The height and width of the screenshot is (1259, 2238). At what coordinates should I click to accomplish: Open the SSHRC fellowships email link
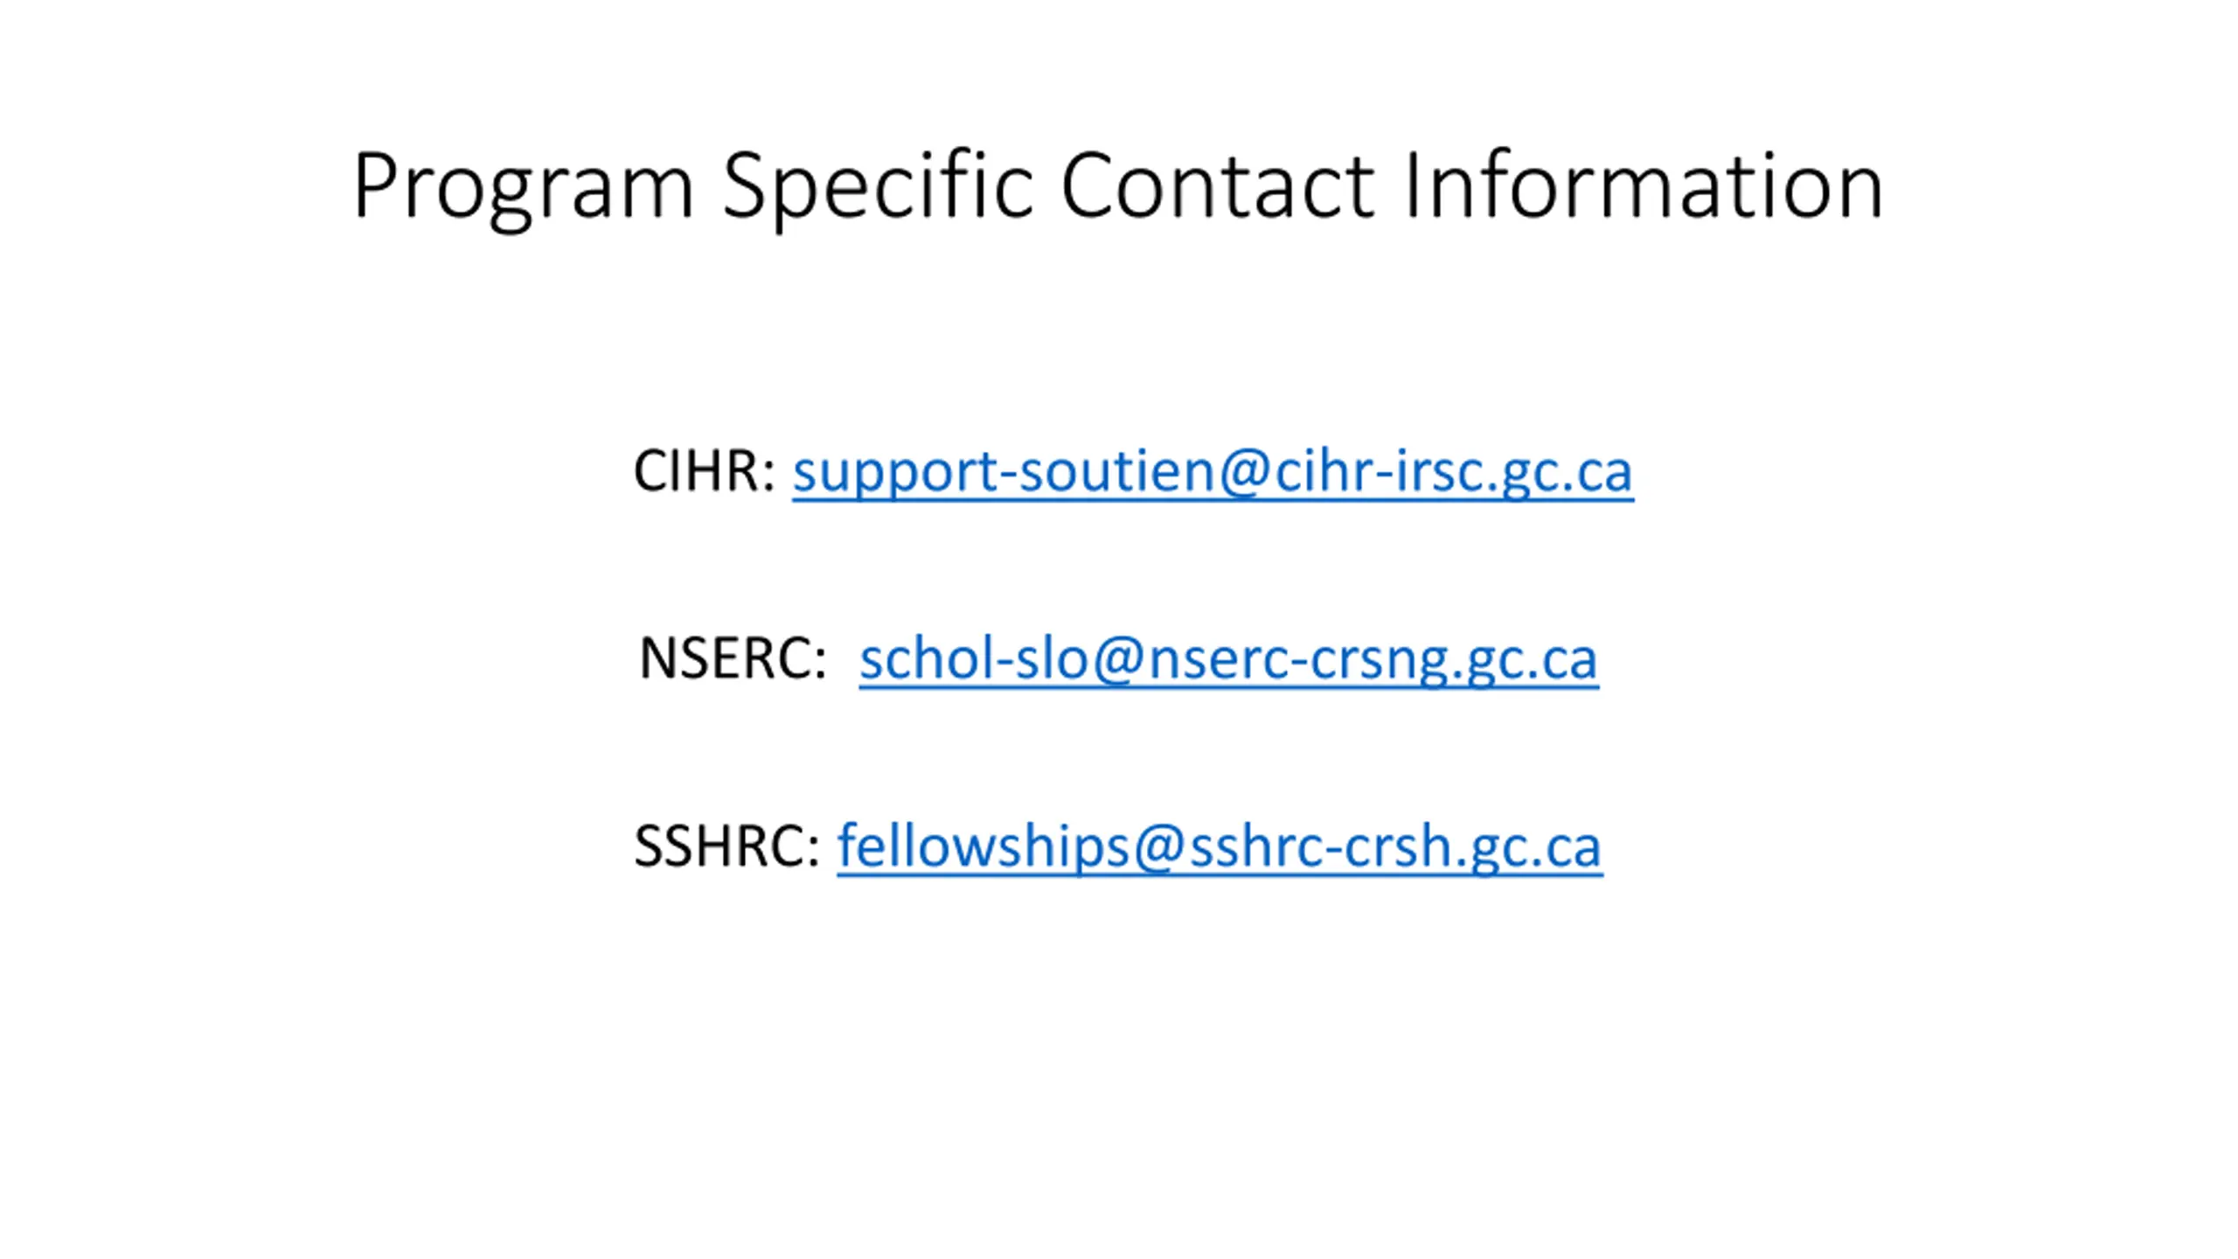click(x=1219, y=846)
